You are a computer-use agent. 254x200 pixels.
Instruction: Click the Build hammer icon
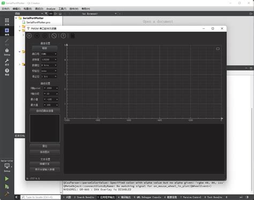coord(7,194)
